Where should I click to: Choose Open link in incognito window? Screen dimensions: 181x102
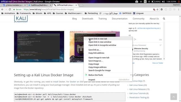[x=108, y=45]
